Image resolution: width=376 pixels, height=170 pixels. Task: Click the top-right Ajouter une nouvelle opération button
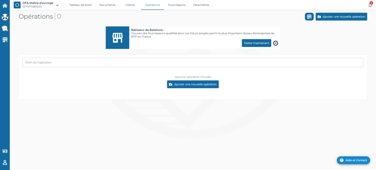(x=341, y=17)
